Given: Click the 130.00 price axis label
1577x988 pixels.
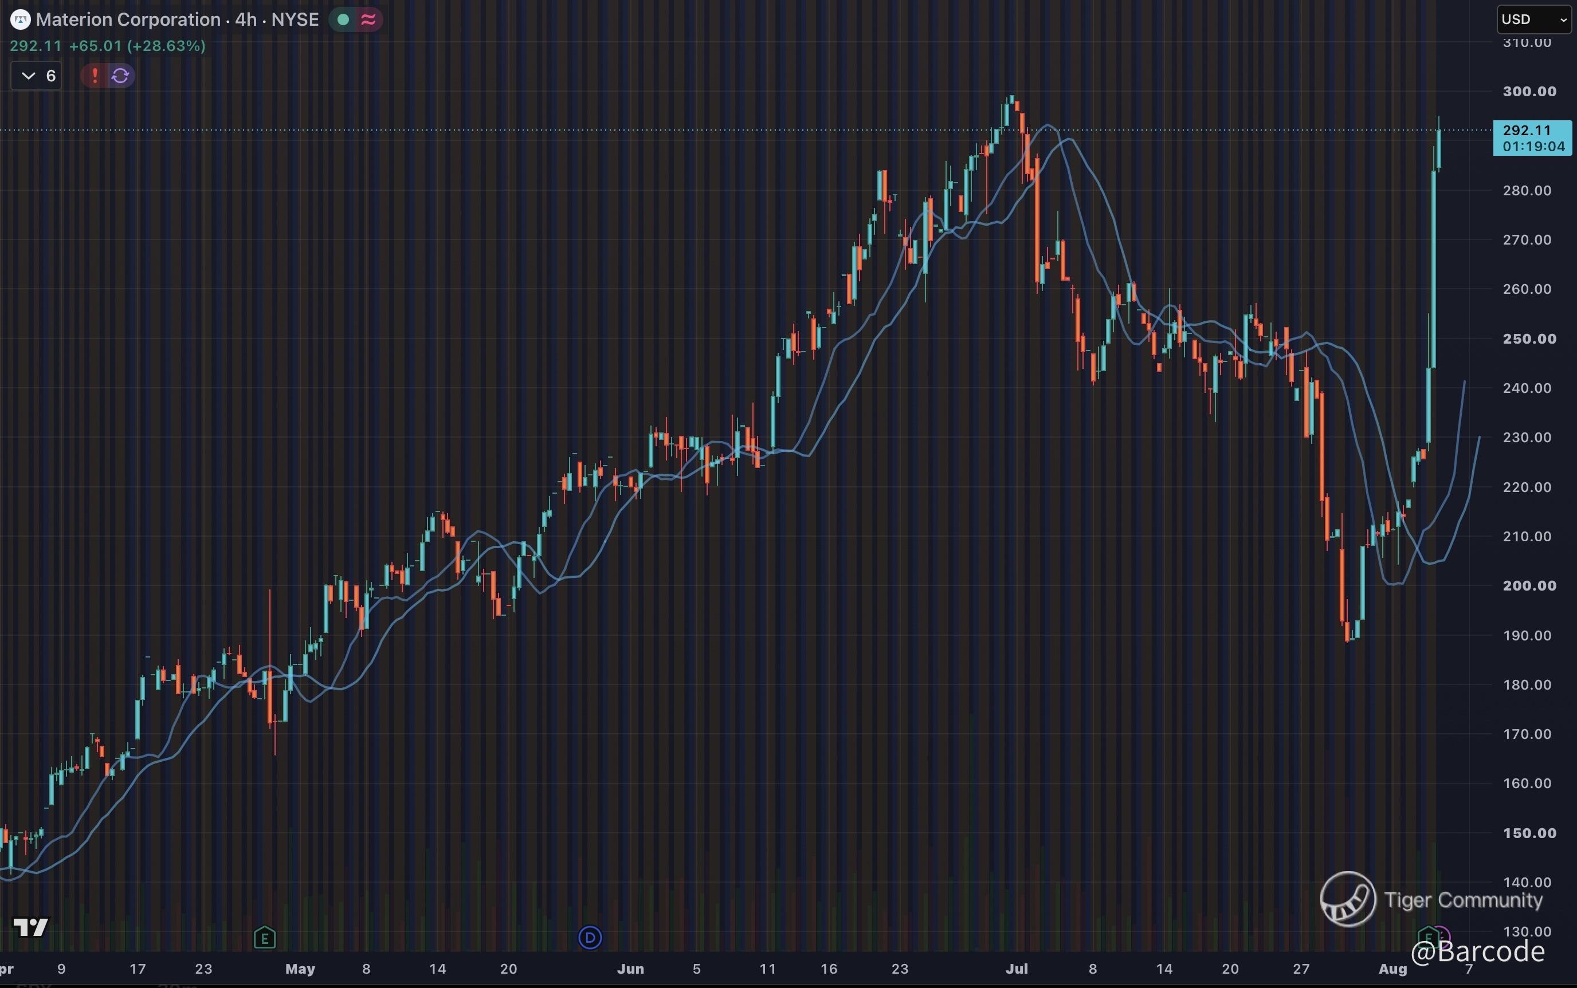Looking at the screenshot, I should click(x=1527, y=931).
